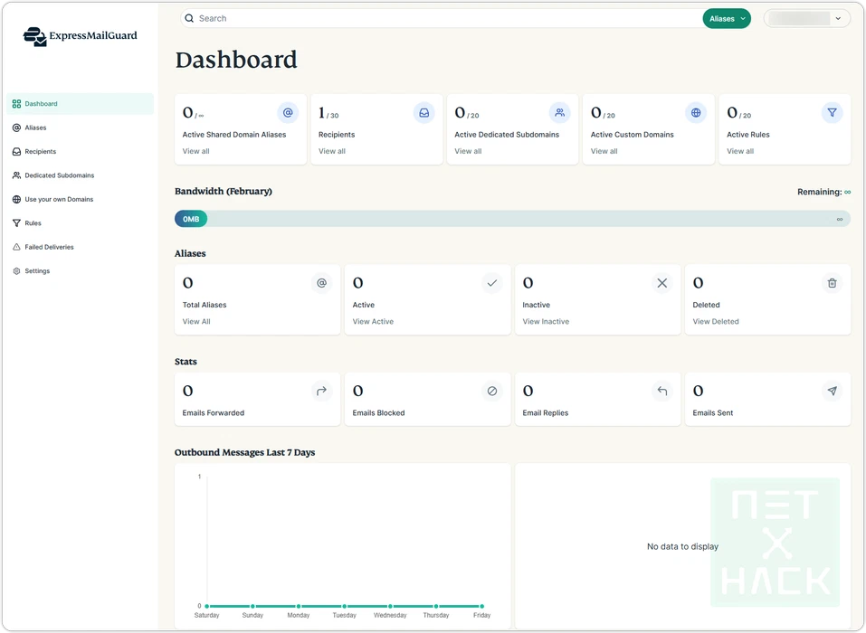Screen dimensions: 866x633
Task: Expand the user account dropdown
Action: click(x=806, y=18)
